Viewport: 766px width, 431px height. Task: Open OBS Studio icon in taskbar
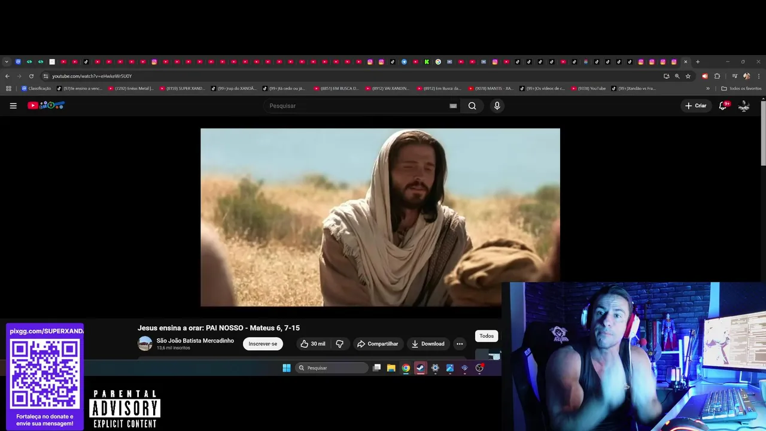(479, 368)
